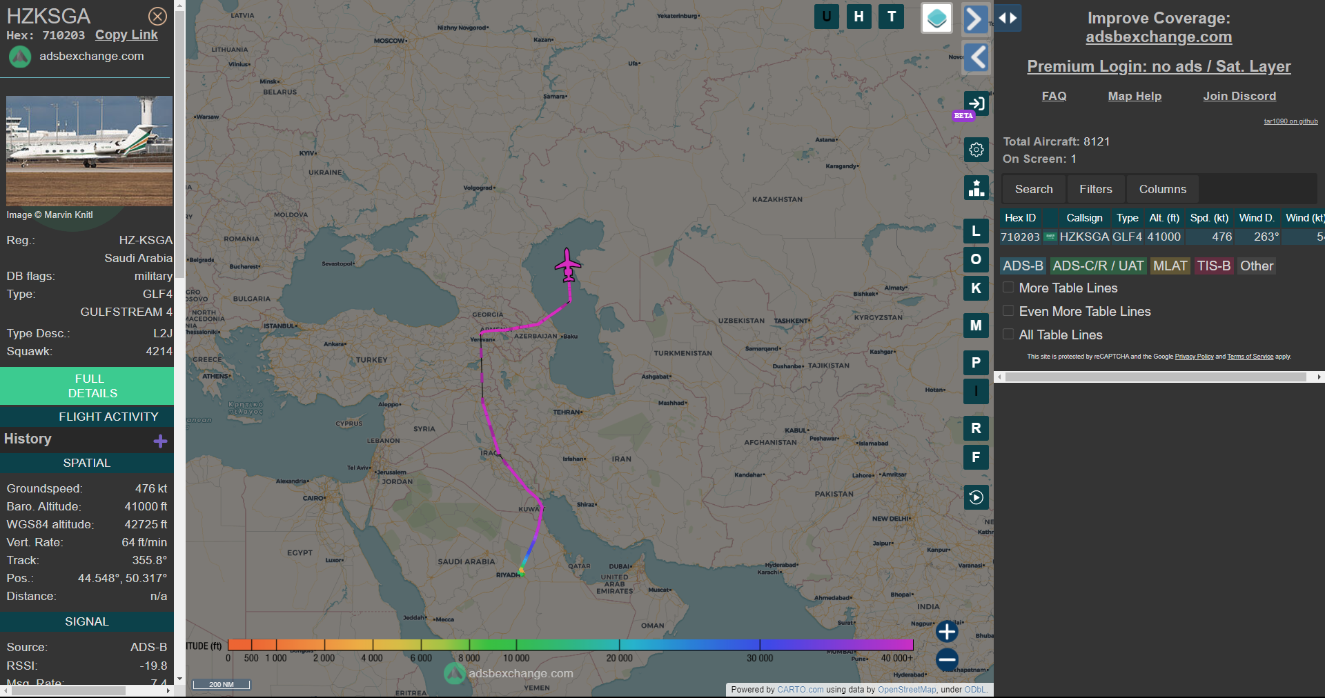
Task: Toggle the I map button
Action: pos(976,391)
